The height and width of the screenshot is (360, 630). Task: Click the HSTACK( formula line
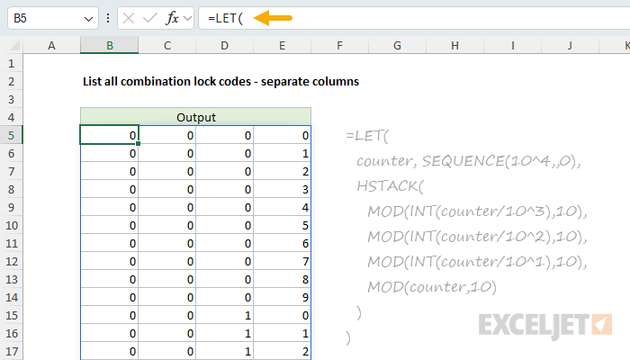point(390,186)
